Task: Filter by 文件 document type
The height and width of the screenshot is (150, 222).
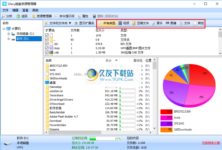Action: pos(185,23)
